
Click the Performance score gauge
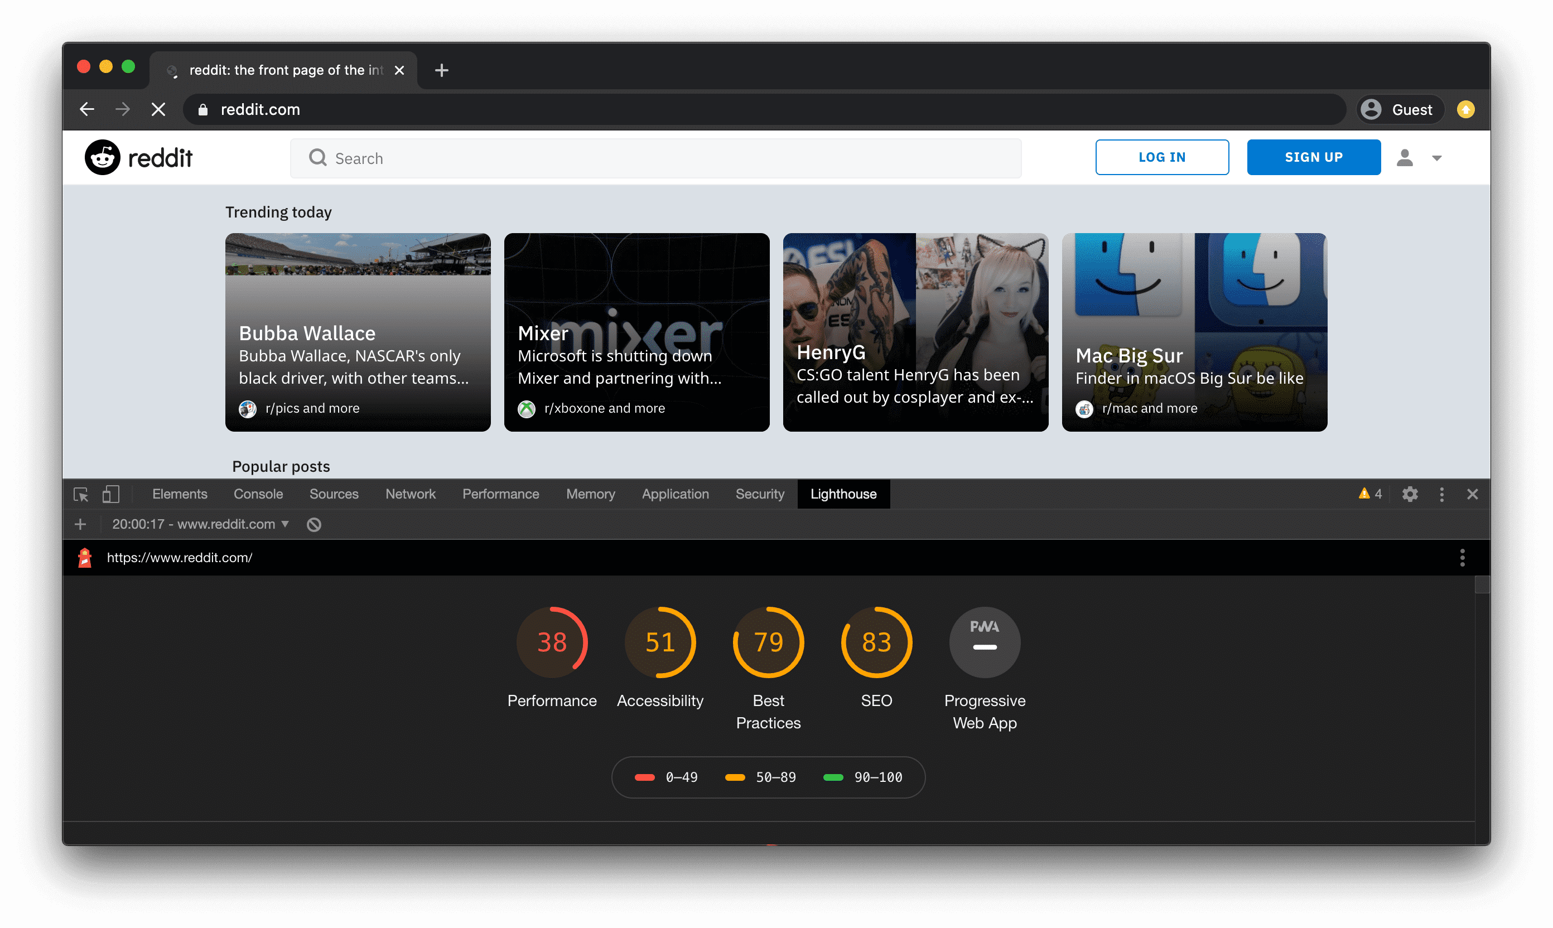[552, 642]
